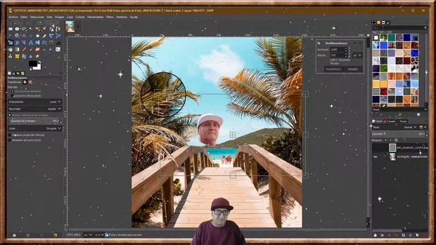This screenshot has height=245, width=436.
Task: Select the Clone stamp tool
Action: (x=11, y=56)
